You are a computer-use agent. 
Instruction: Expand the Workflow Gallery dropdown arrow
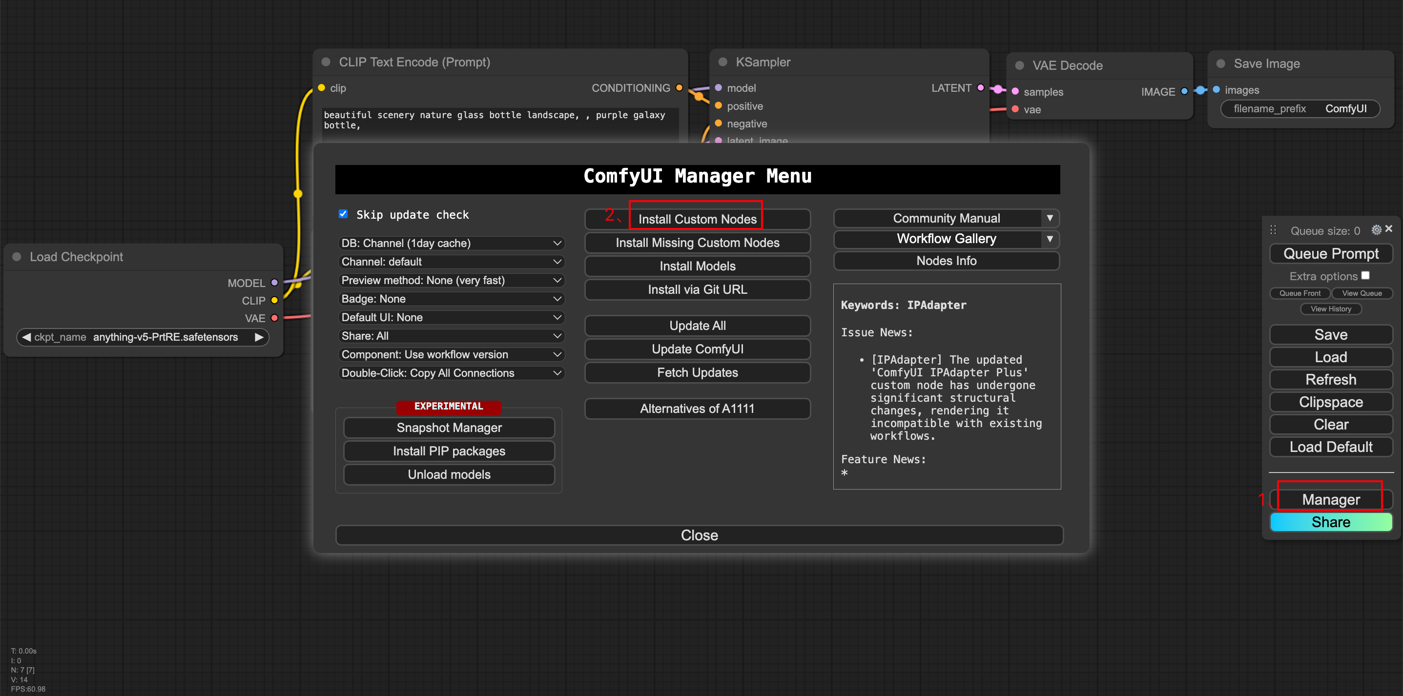[x=1050, y=239]
